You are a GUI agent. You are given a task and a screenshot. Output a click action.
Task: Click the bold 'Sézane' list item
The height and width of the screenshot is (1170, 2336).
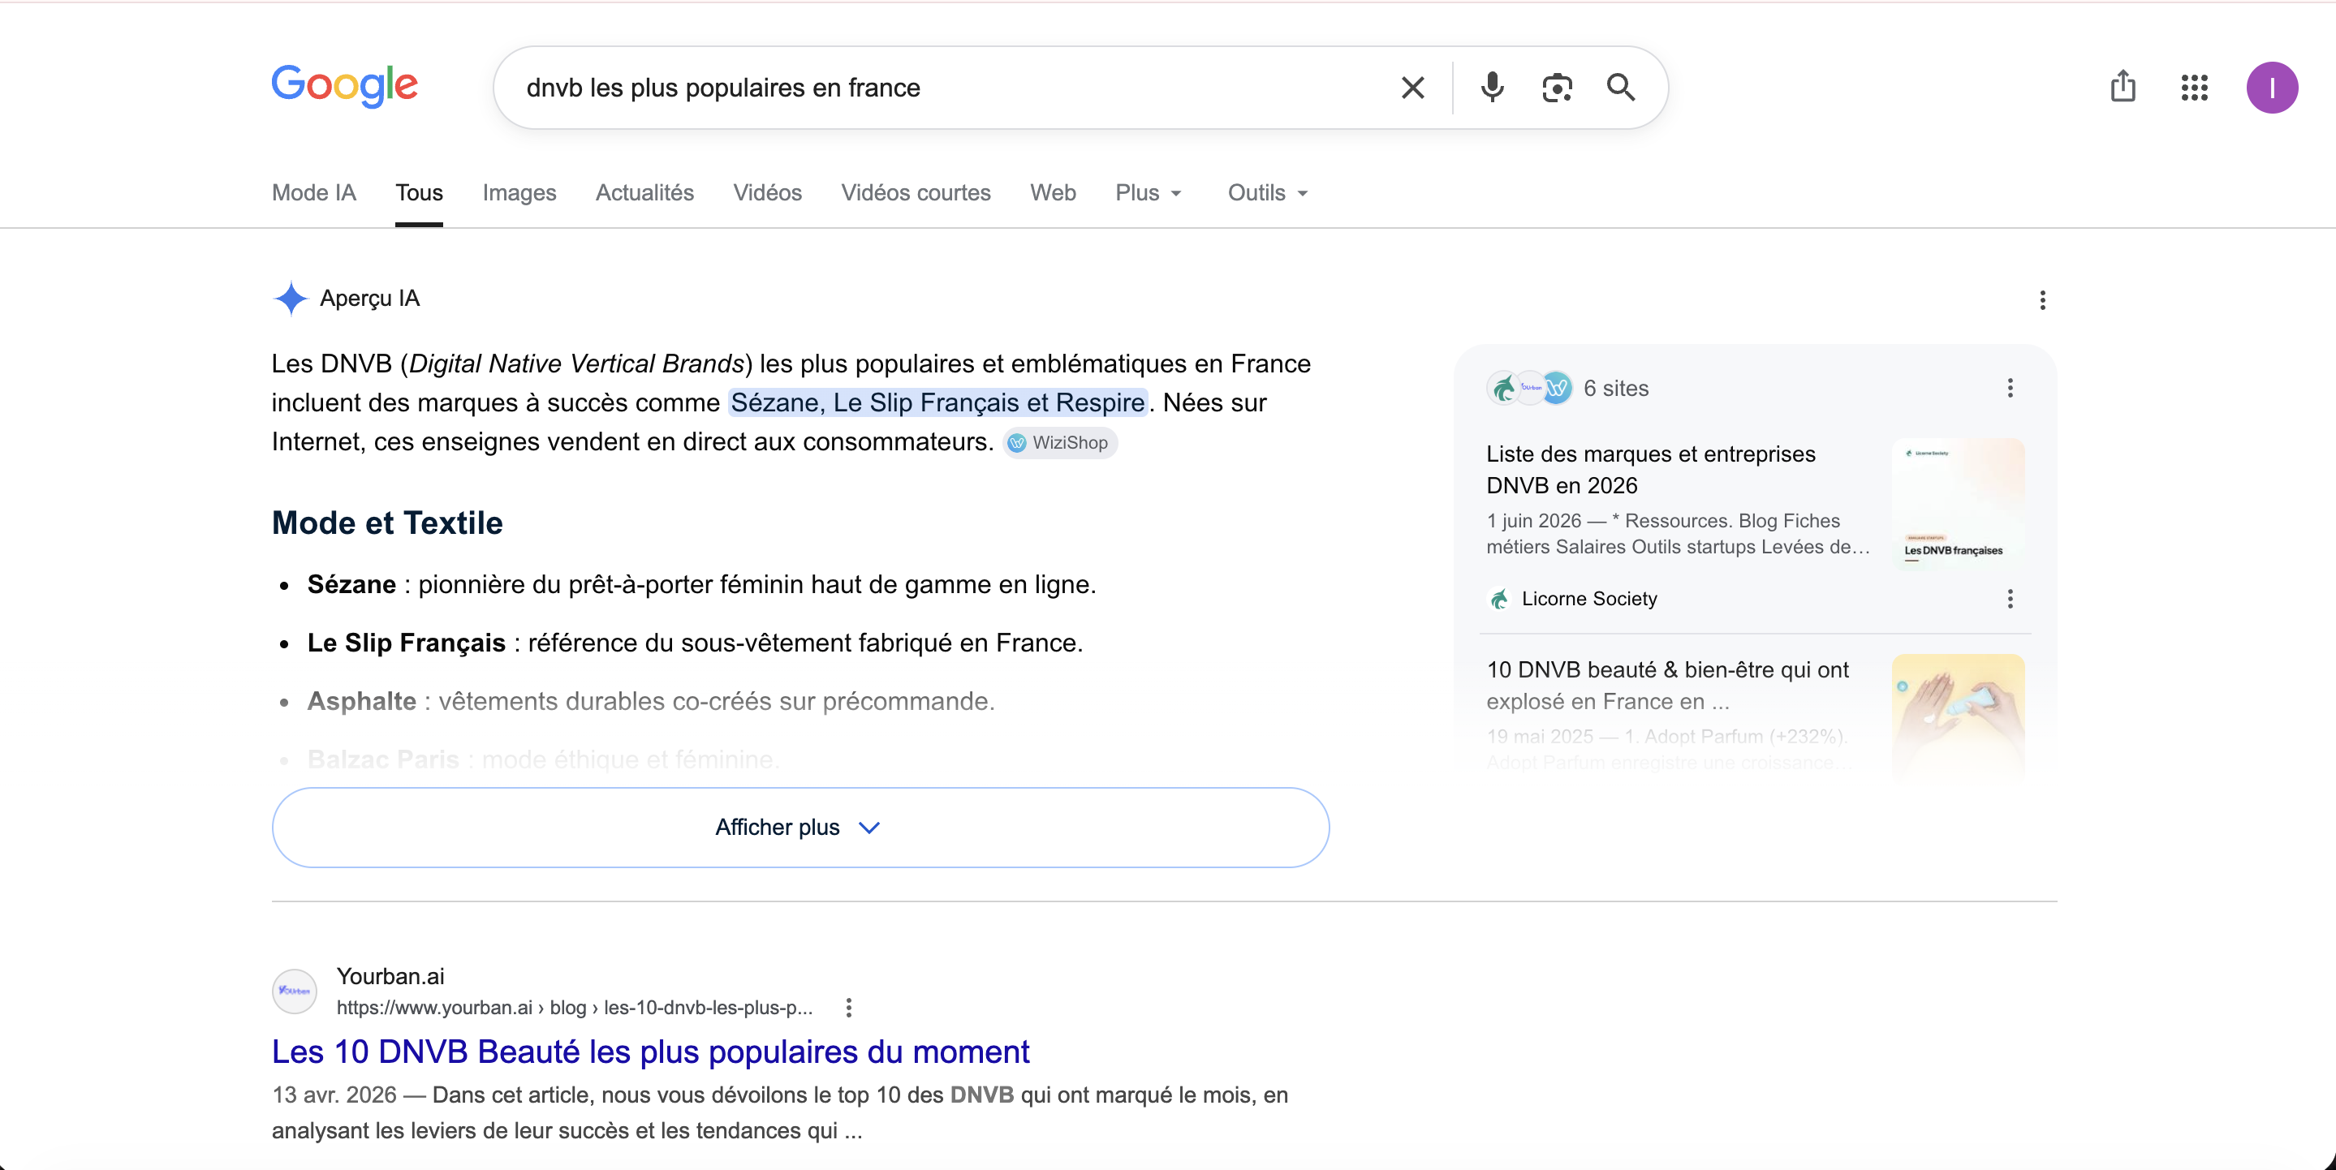coord(351,584)
